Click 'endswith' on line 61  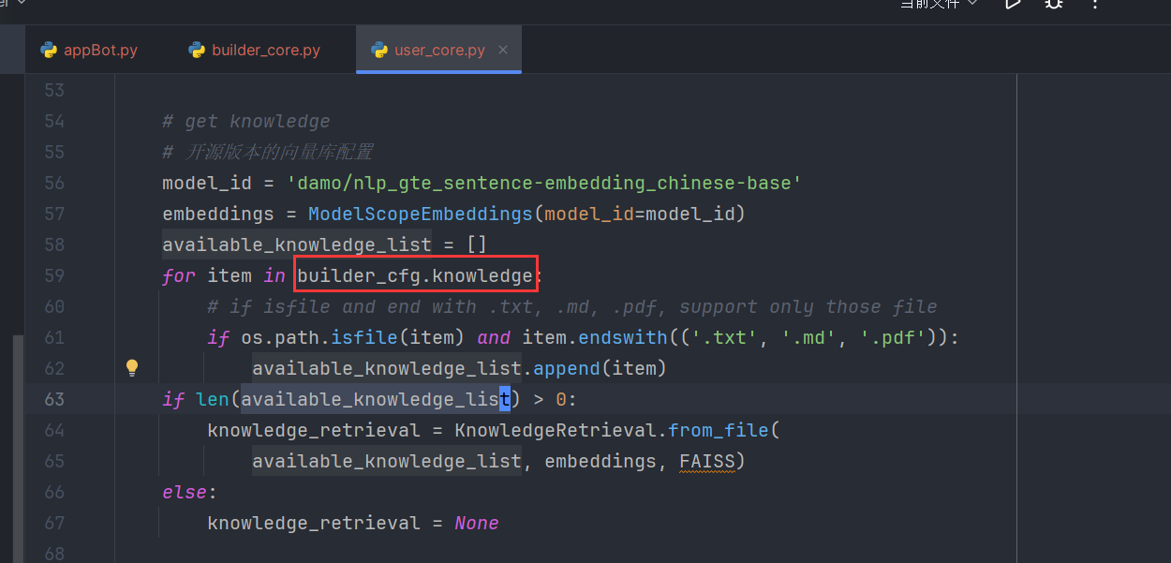pos(623,337)
